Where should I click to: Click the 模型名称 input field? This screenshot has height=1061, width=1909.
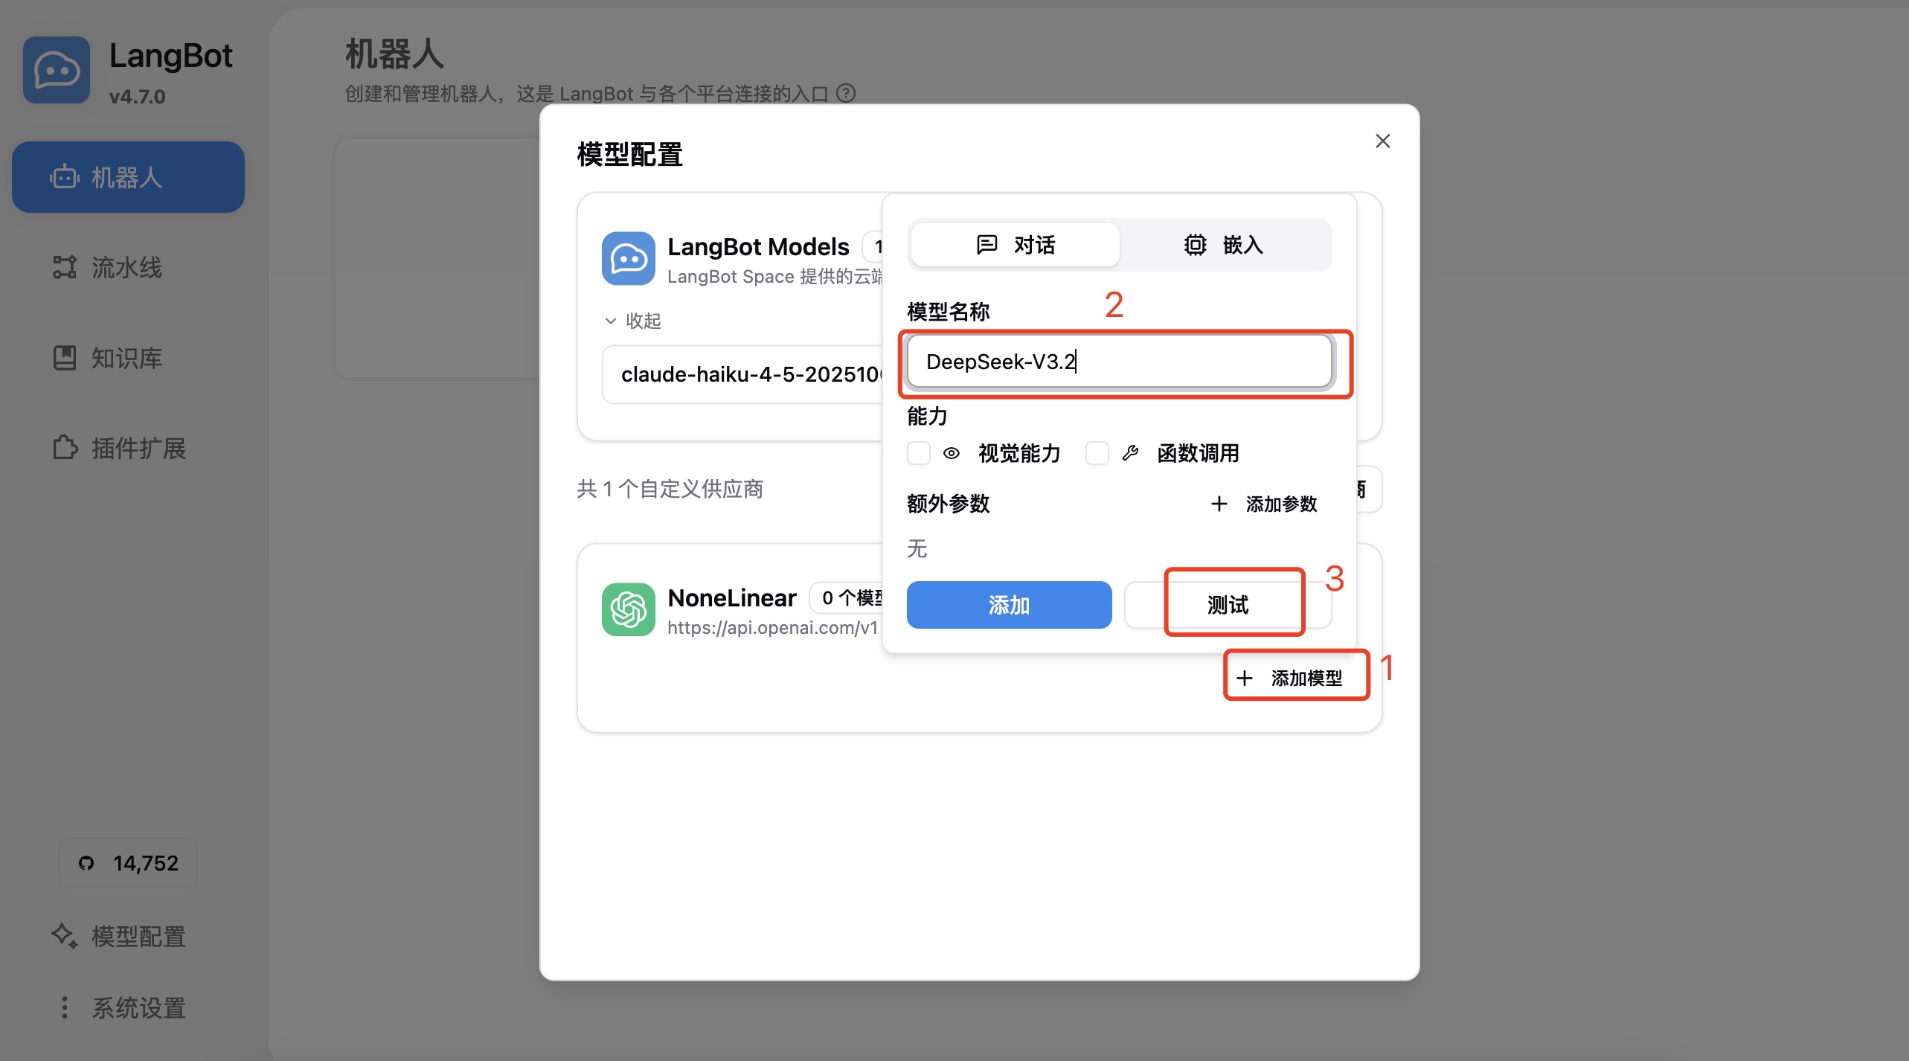point(1119,362)
